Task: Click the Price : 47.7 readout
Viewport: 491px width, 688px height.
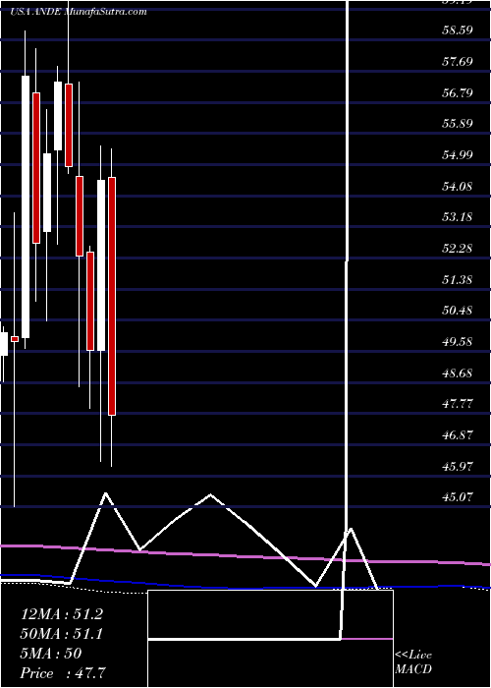Action: (x=63, y=673)
